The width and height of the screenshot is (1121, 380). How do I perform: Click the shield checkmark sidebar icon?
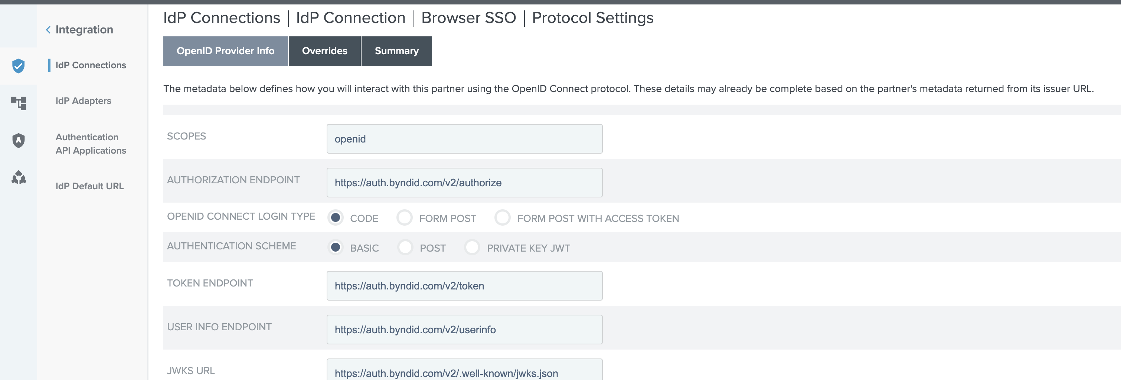tap(18, 66)
